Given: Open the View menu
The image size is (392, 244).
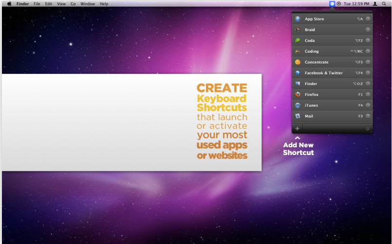Looking at the screenshot, I should [61, 4].
